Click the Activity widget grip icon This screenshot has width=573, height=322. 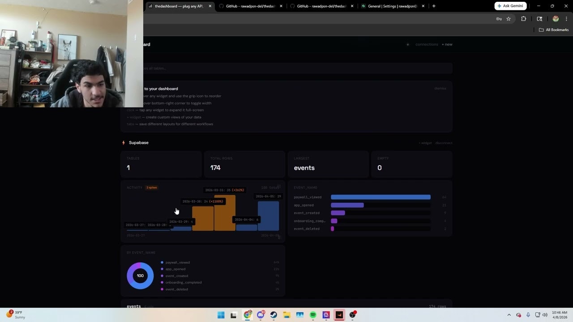coord(279,186)
